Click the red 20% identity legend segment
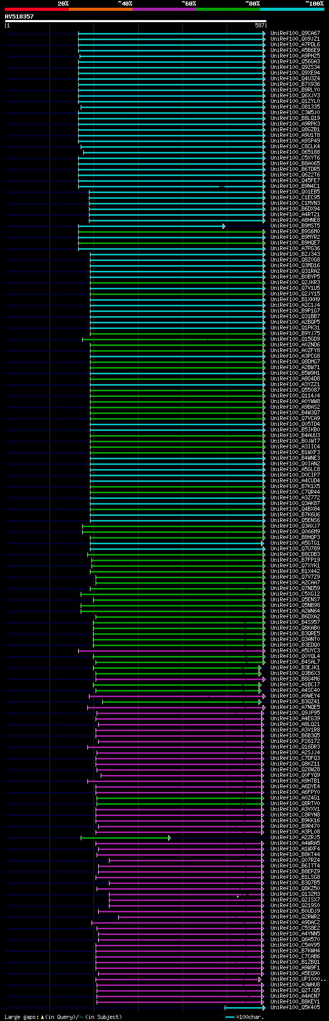 coord(36,9)
